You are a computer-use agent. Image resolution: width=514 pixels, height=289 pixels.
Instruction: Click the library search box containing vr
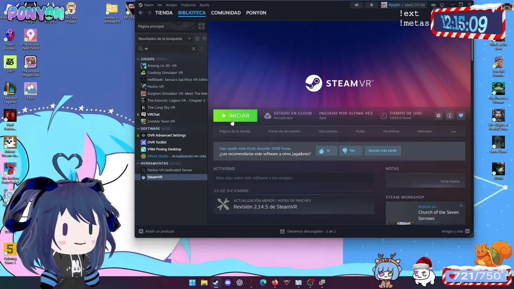[x=167, y=49]
